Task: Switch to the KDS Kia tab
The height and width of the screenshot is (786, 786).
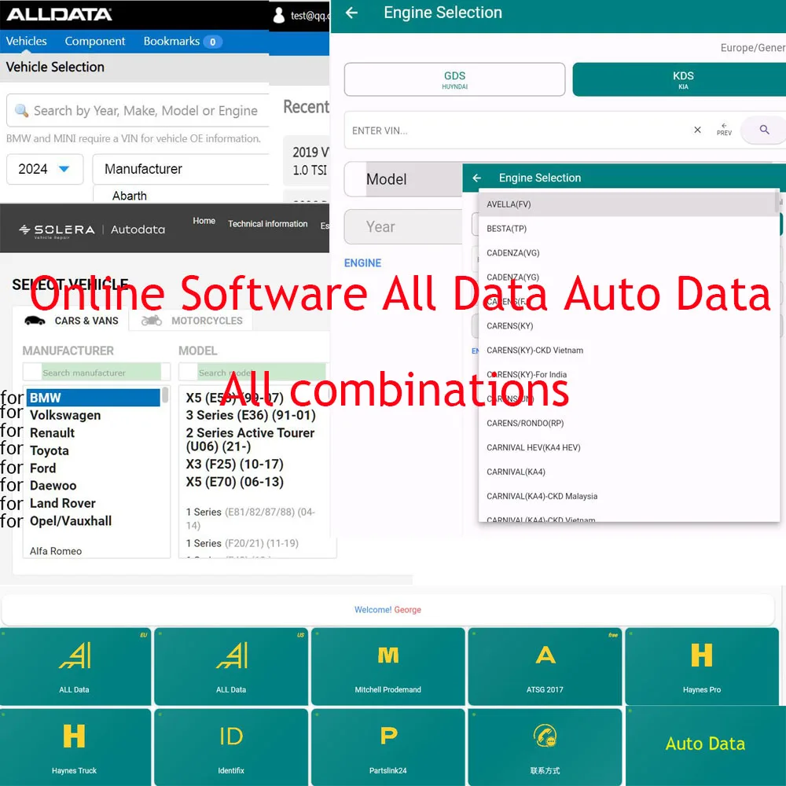Action: click(679, 79)
